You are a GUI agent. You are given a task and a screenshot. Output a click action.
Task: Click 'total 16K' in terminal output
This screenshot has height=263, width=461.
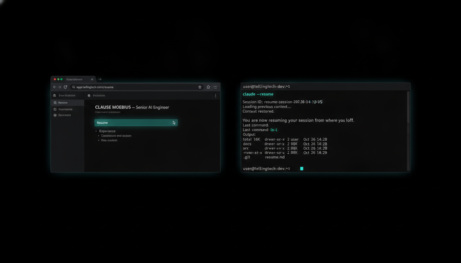click(x=251, y=139)
